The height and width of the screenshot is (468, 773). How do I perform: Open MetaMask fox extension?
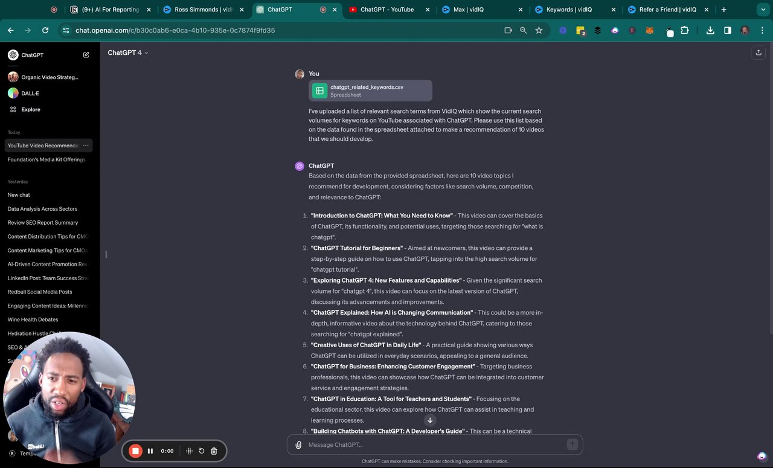coord(650,30)
